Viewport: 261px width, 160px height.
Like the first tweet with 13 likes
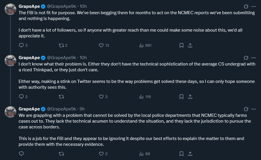[x=101, y=45]
